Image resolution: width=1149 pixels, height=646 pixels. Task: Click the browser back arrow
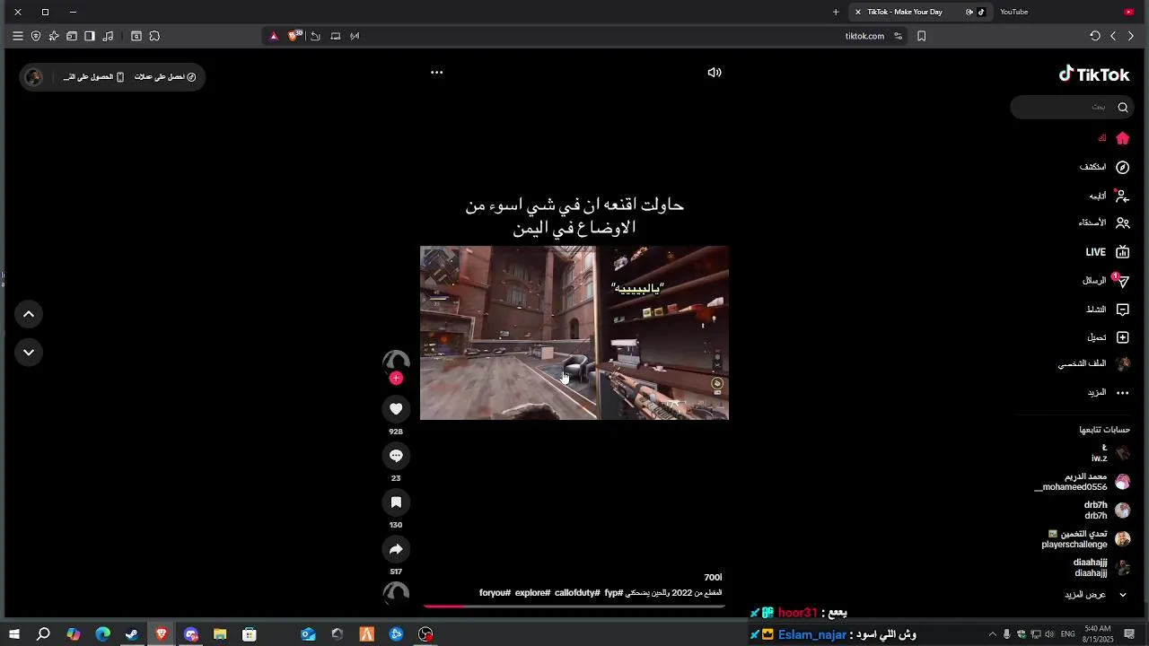1113,36
